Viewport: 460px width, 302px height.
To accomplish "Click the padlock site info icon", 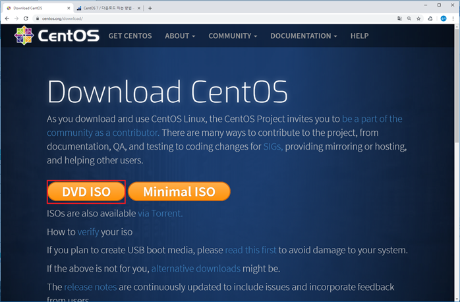I will pyautogui.click(x=38, y=18).
